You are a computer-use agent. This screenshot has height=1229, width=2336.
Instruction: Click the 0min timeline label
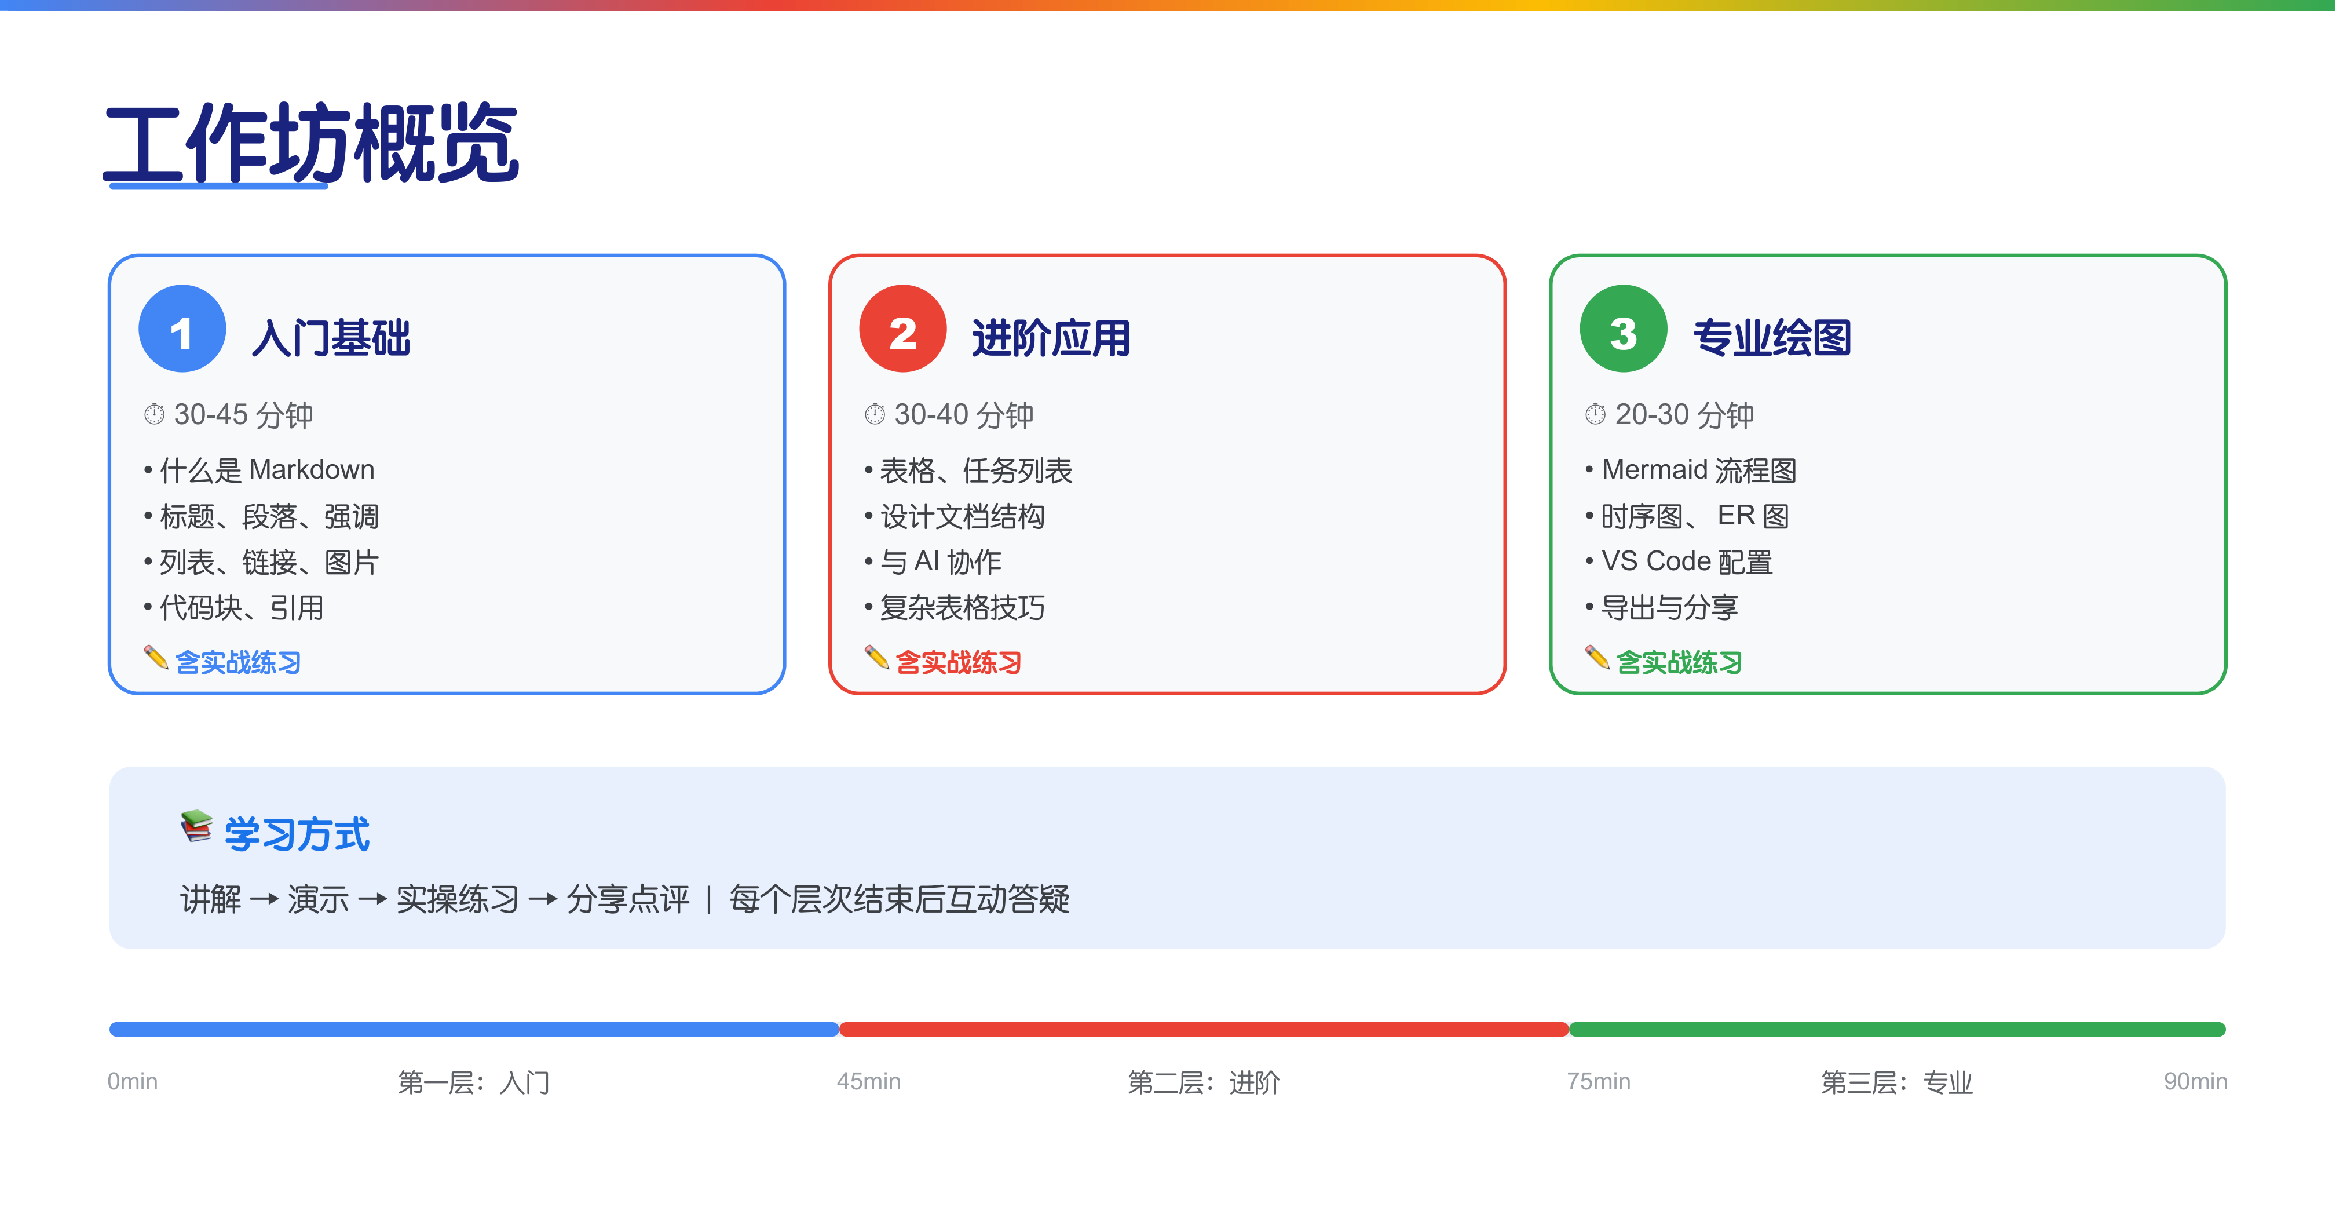[x=133, y=1081]
